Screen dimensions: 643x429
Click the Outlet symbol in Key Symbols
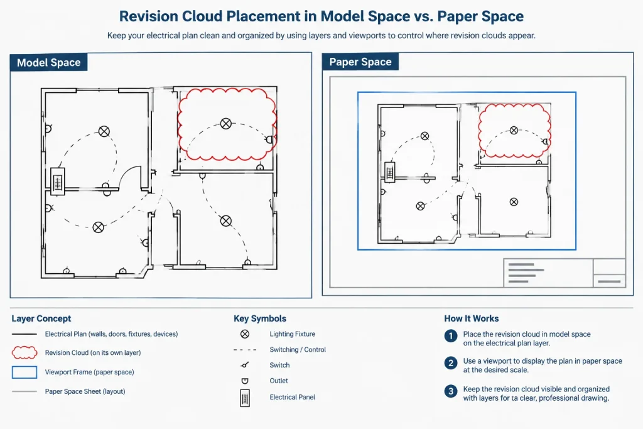[x=245, y=381]
